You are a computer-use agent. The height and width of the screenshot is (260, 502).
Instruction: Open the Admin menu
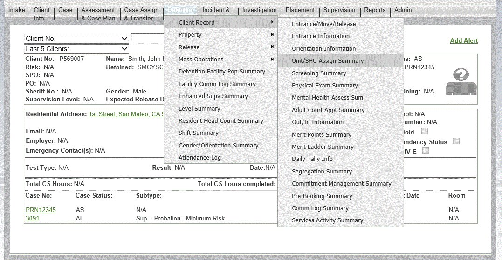coord(403,10)
